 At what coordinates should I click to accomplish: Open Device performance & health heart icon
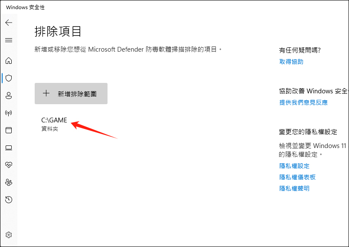9,165
